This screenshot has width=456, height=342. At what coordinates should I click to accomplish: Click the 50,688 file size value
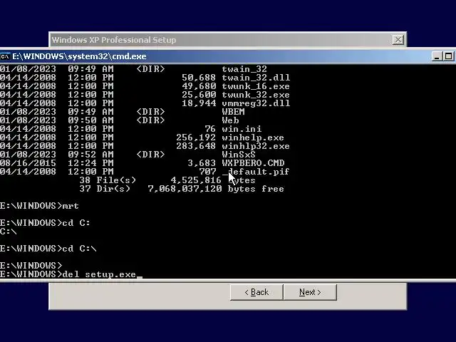click(x=199, y=78)
